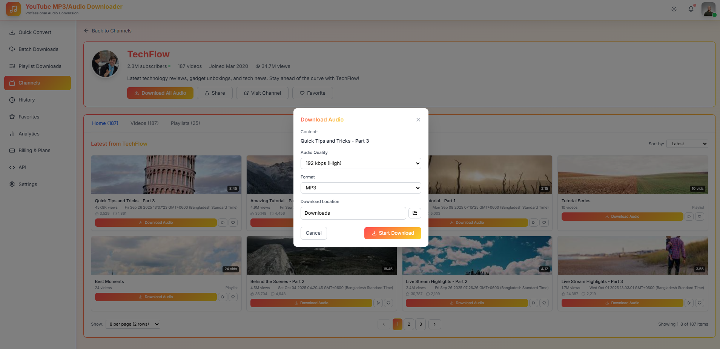The height and width of the screenshot is (349, 720).
Task: Switch to the Videos (187) tab
Action: click(x=144, y=123)
